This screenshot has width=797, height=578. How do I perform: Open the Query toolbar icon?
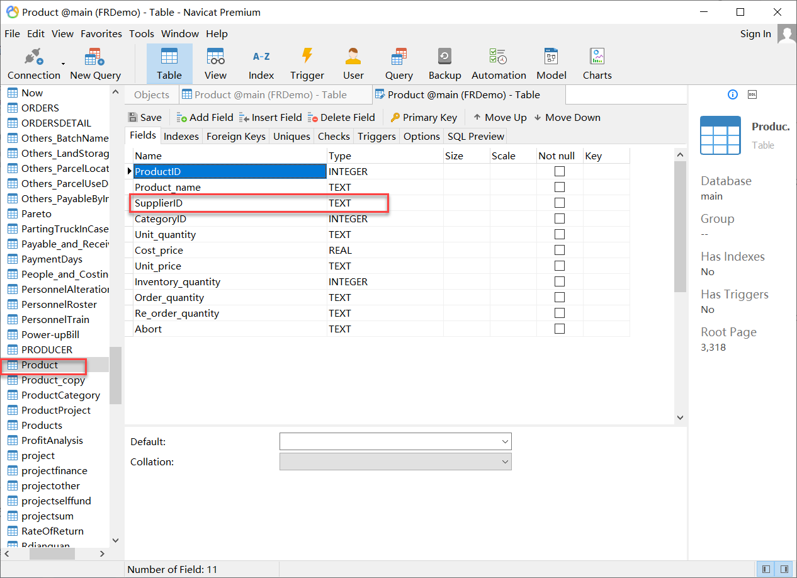[x=399, y=64]
